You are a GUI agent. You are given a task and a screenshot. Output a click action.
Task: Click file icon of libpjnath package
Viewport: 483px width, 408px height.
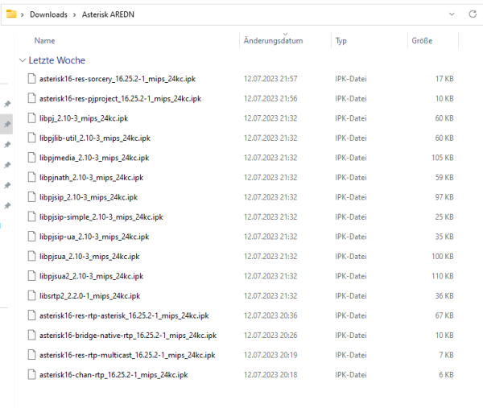coord(31,177)
